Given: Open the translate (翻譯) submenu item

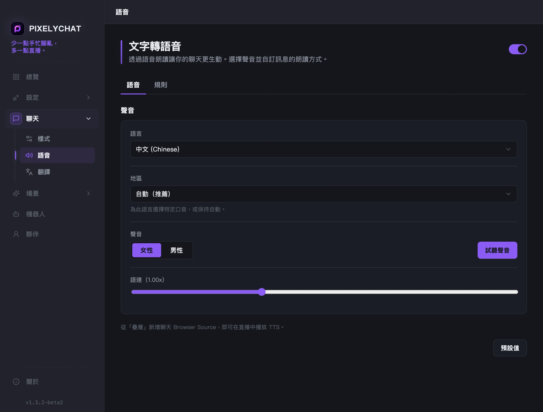Looking at the screenshot, I should tap(57, 172).
